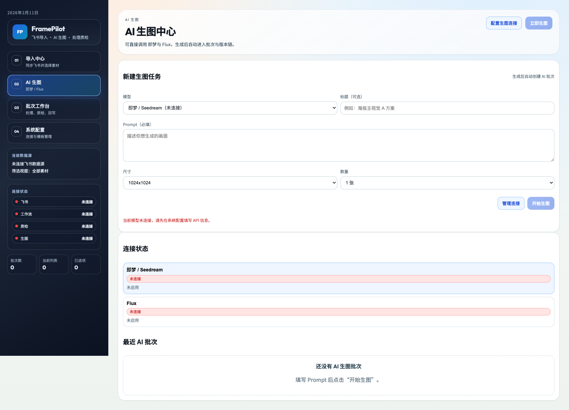
Task: Click the red status dot beside 生图
Action: 16,238
